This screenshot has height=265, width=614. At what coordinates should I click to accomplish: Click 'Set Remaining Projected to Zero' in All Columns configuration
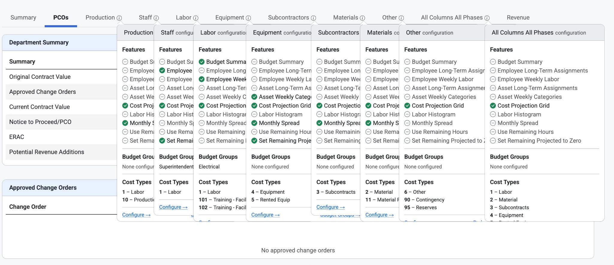(x=539, y=141)
